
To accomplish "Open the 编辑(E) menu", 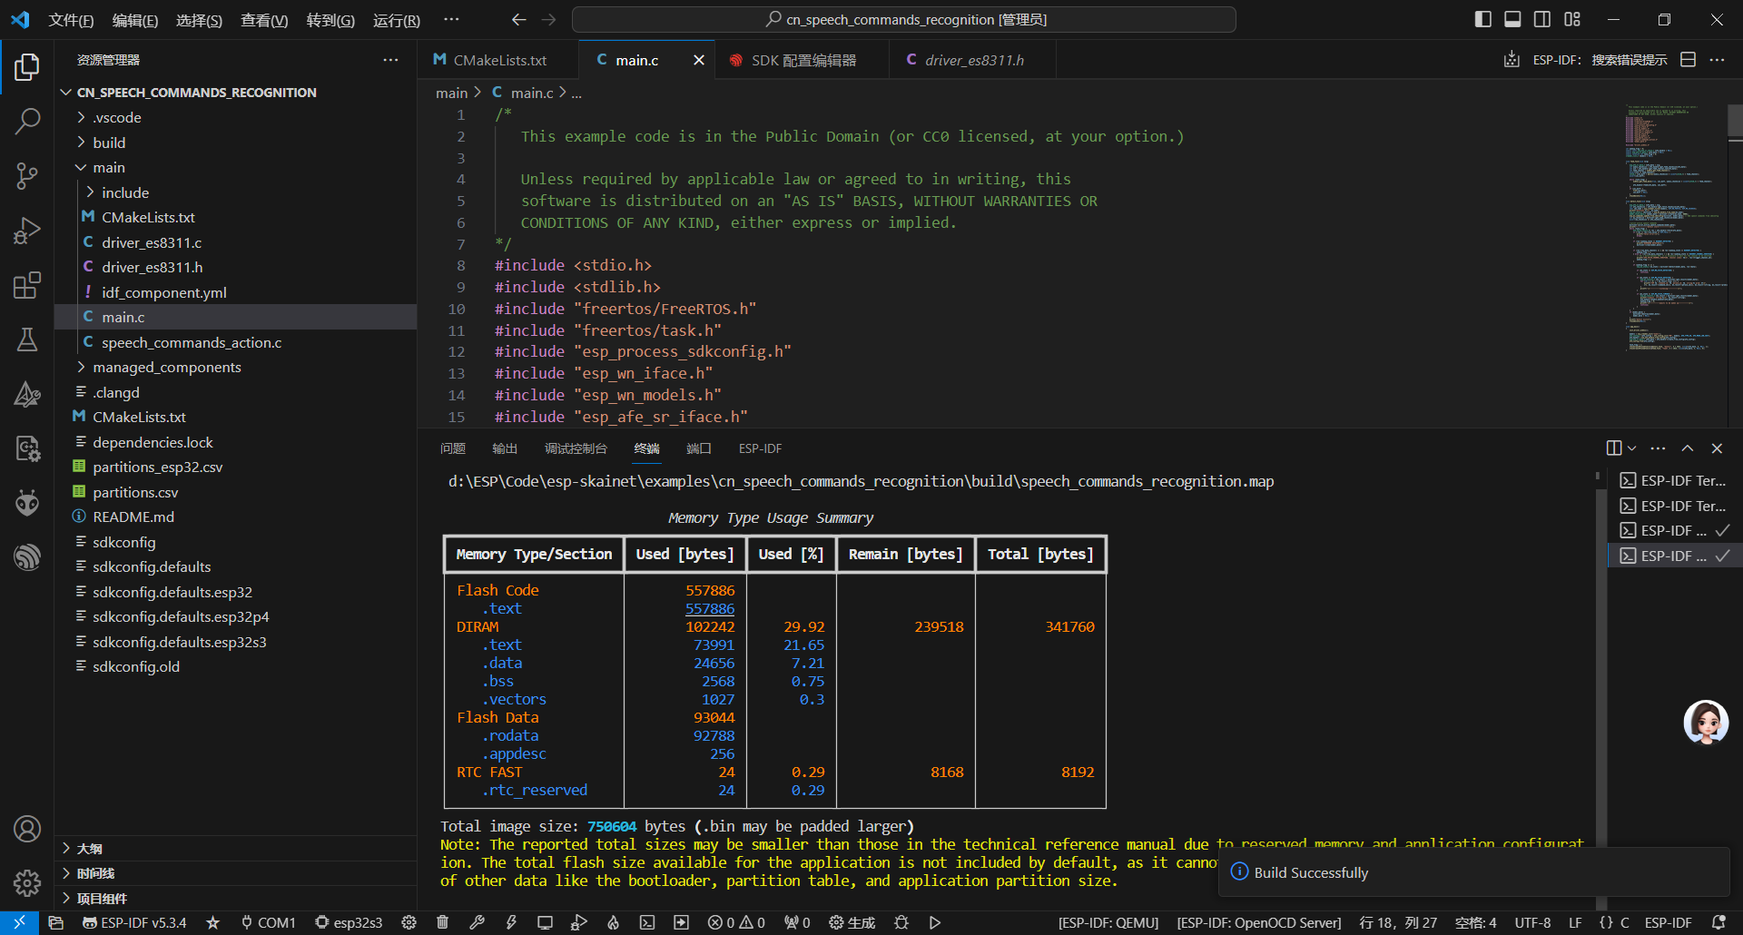I will click(135, 20).
